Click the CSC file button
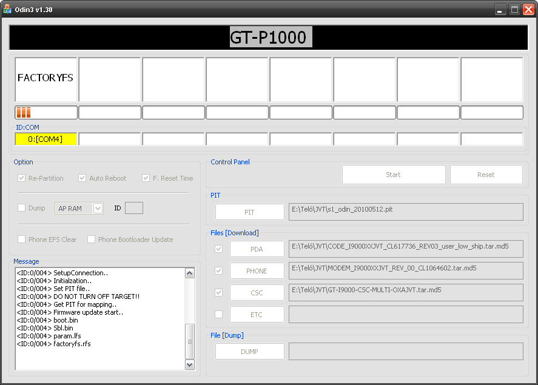The height and width of the screenshot is (385, 538). point(257,292)
